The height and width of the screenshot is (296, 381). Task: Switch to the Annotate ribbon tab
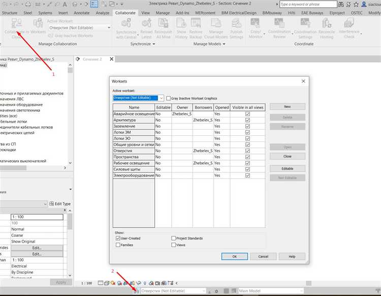click(x=82, y=13)
